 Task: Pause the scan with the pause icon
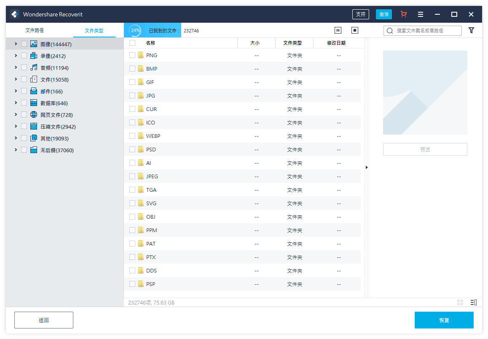click(x=338, y=30)
